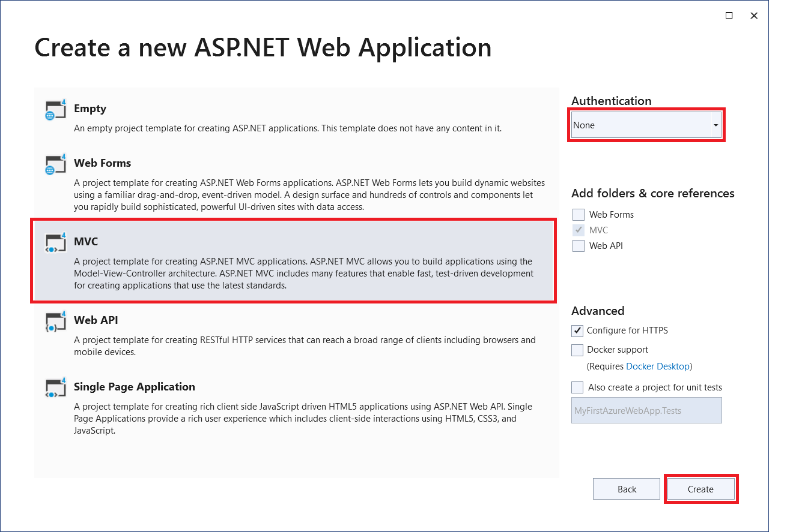This screenshot has width=805, height=532.
Task: Click the Single Page Application description paragraph
Action: tap(303, 419)
